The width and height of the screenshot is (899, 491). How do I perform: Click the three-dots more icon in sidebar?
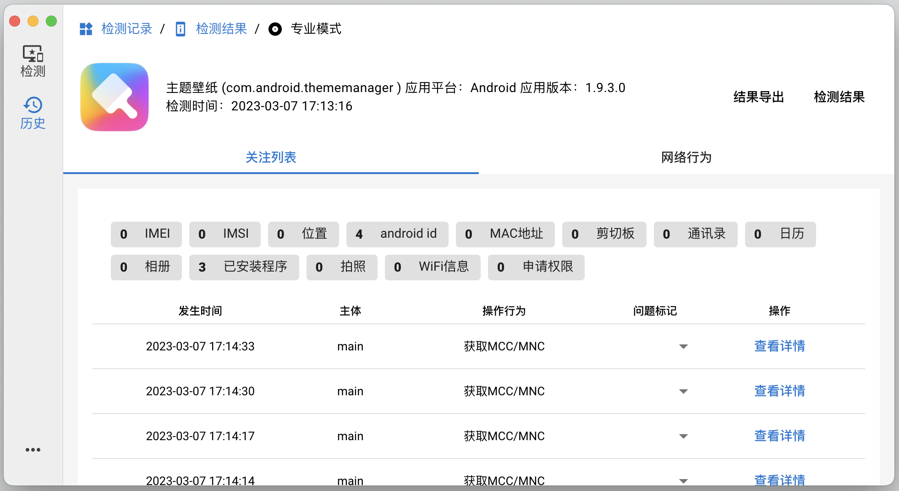[33, 450]
